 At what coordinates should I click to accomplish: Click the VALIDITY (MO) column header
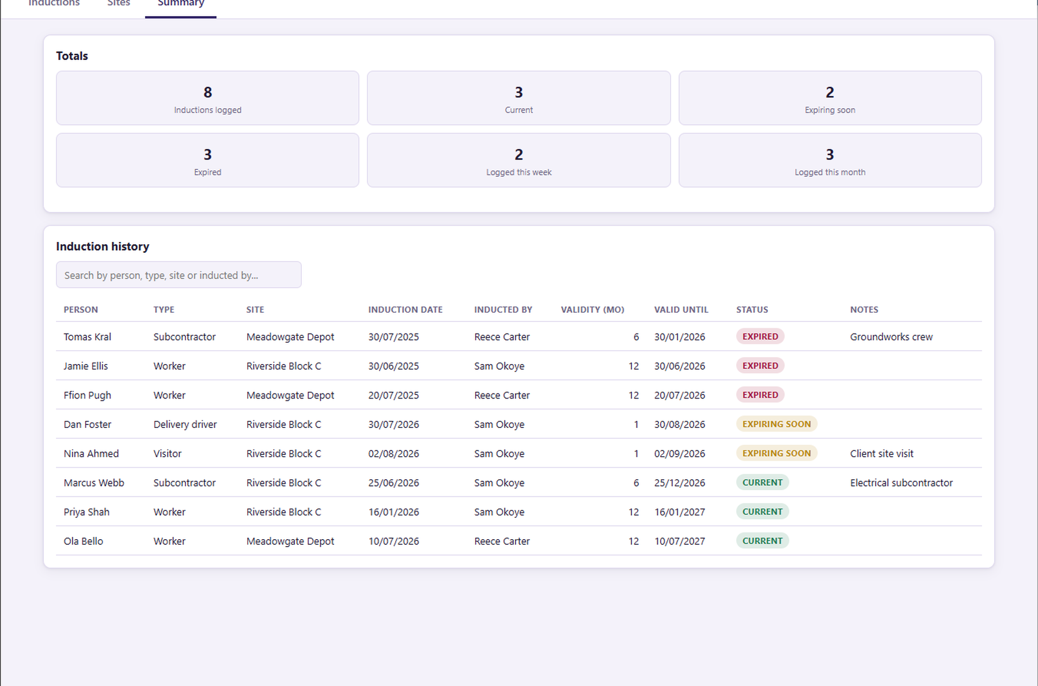593,309
